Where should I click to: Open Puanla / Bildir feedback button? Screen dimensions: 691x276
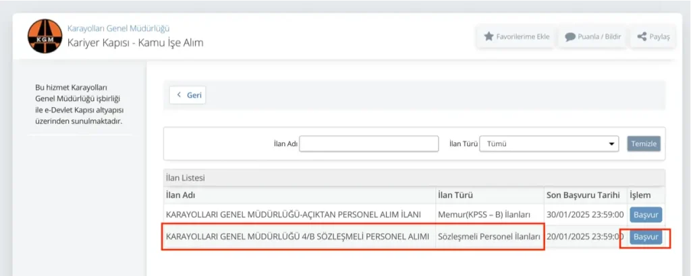(x=592, y=36)
